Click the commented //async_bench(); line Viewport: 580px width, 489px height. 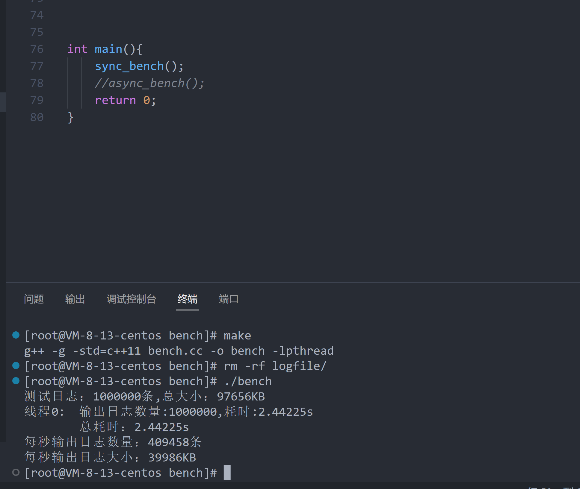click(x=149, y=83)
